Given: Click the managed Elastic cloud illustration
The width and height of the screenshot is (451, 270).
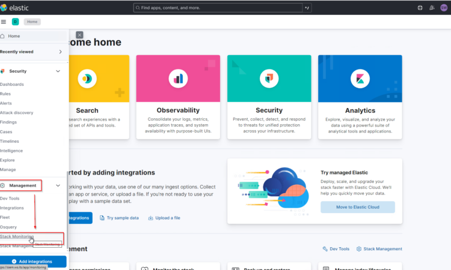Looking at the screenshot, I should tap(272, 191).
